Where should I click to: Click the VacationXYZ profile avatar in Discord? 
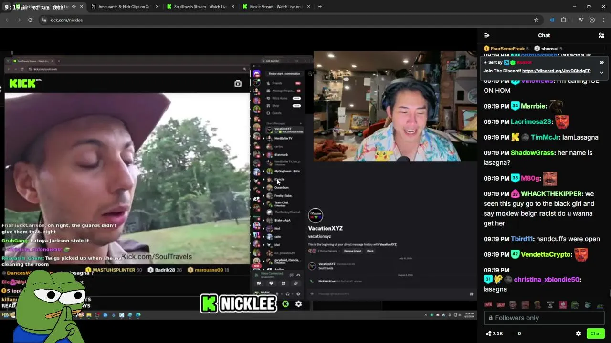[316, 215]
